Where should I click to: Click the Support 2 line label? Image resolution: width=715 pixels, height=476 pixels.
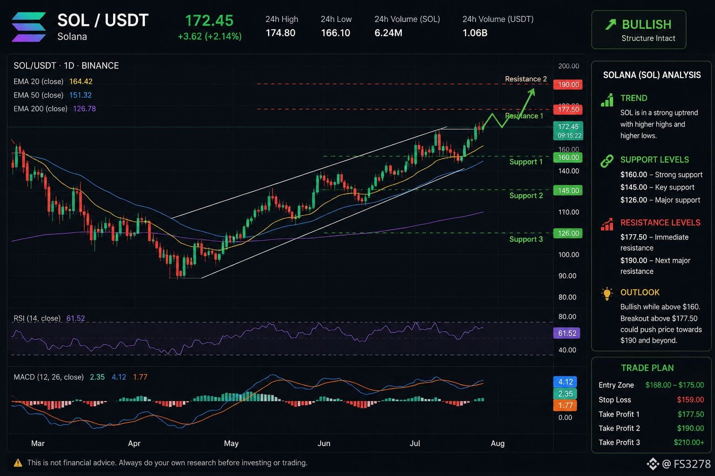click(x=526, y=196)
